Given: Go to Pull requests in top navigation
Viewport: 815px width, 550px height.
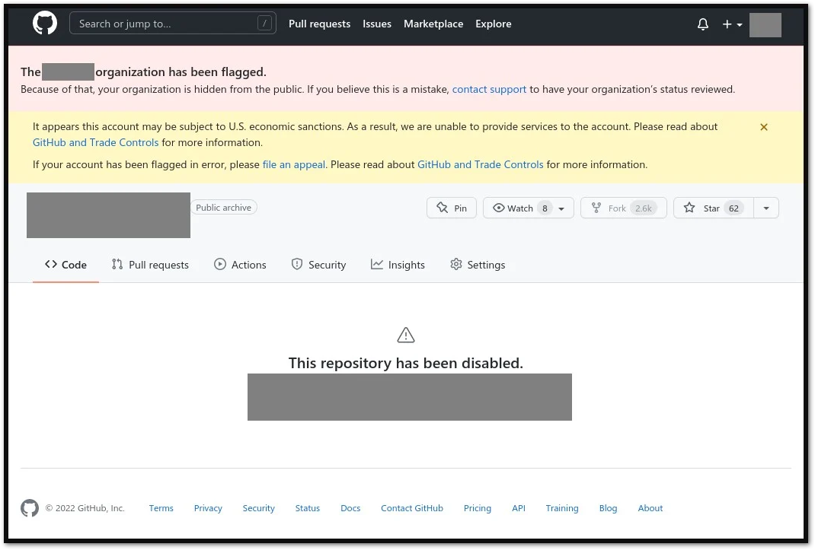Looking at the screenshot, I should click(320, 24).
